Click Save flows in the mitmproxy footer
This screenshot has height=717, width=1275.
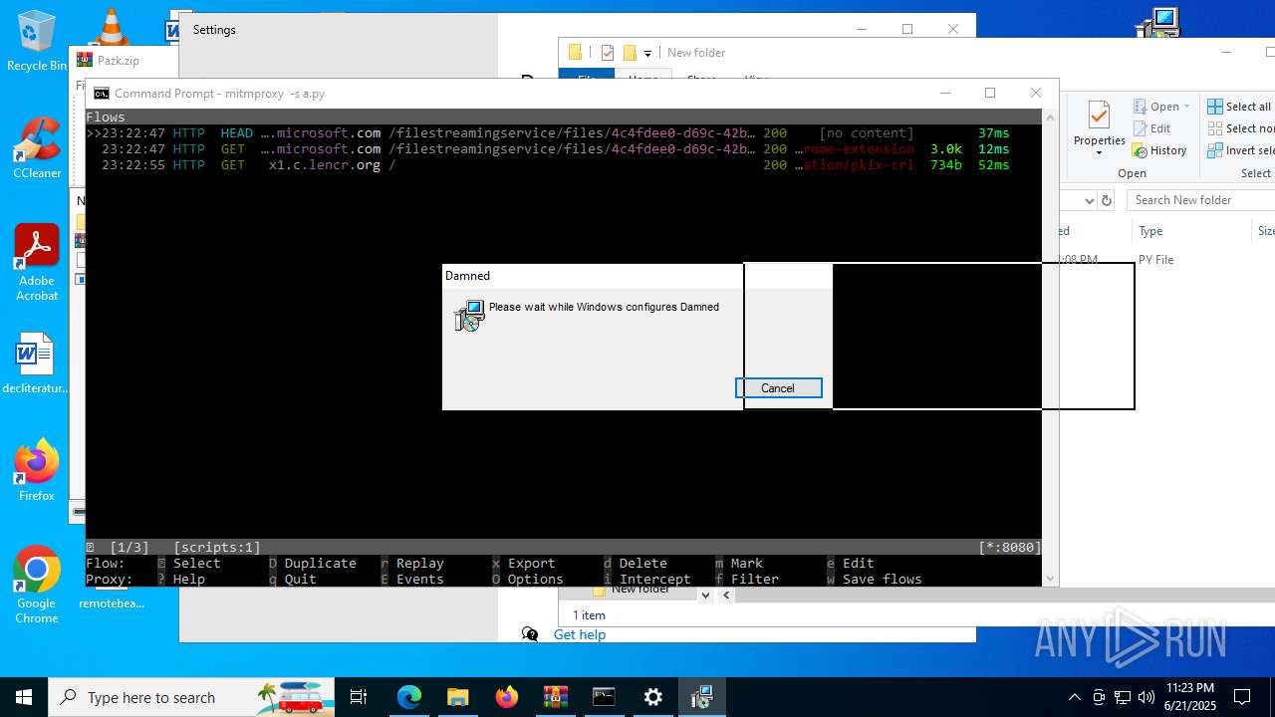pyautogui.click(x=882, y=580)
